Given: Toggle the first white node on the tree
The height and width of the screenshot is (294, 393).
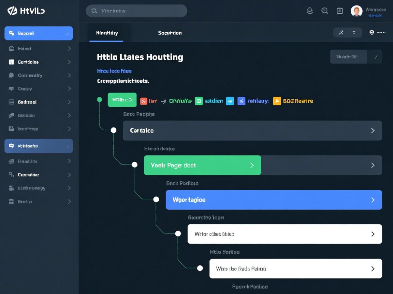Looking at the screenshot, I should tap(114, 130).
